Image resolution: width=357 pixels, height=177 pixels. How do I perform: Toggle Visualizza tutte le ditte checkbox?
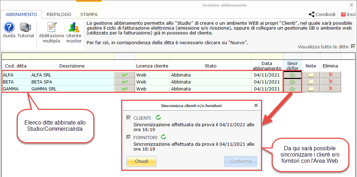(x=353, y=47)
